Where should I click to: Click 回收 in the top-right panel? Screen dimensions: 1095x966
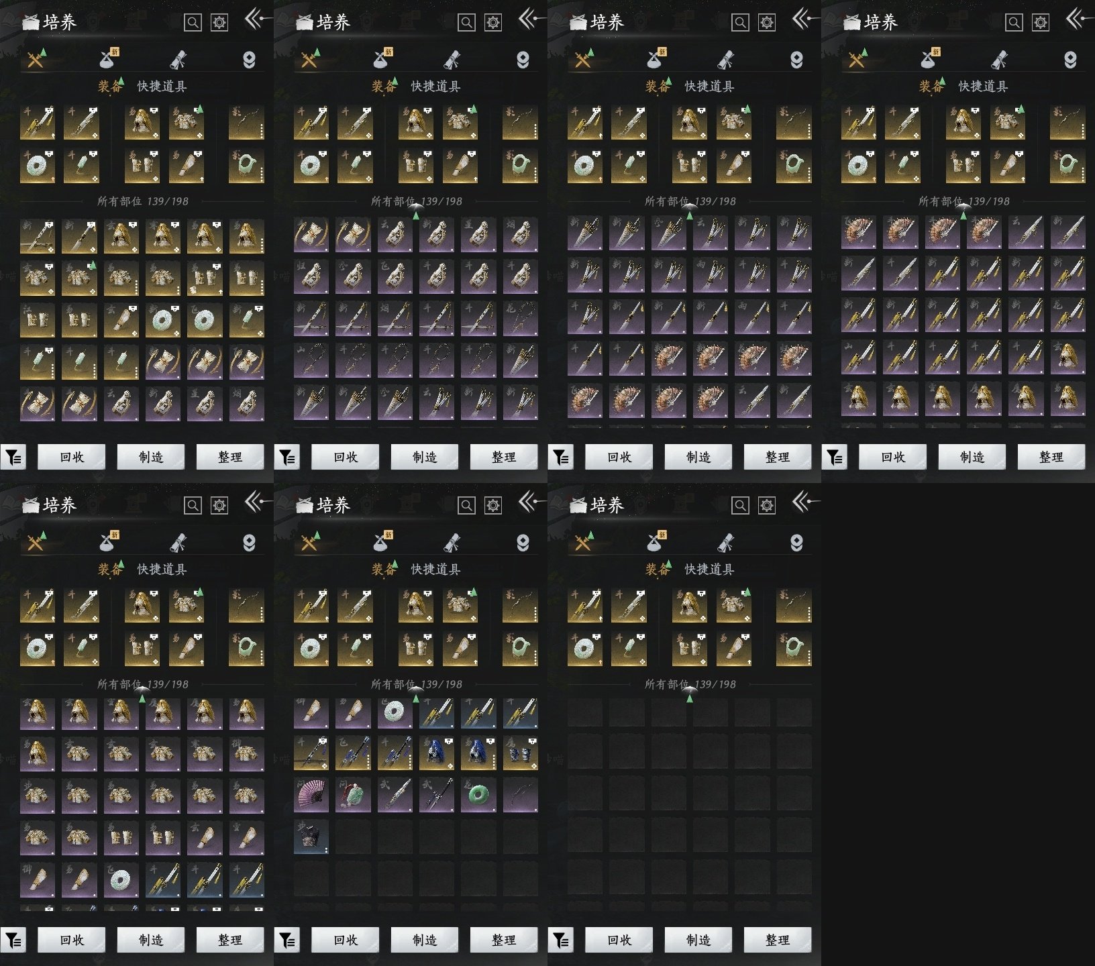click(x=893, y=458)
